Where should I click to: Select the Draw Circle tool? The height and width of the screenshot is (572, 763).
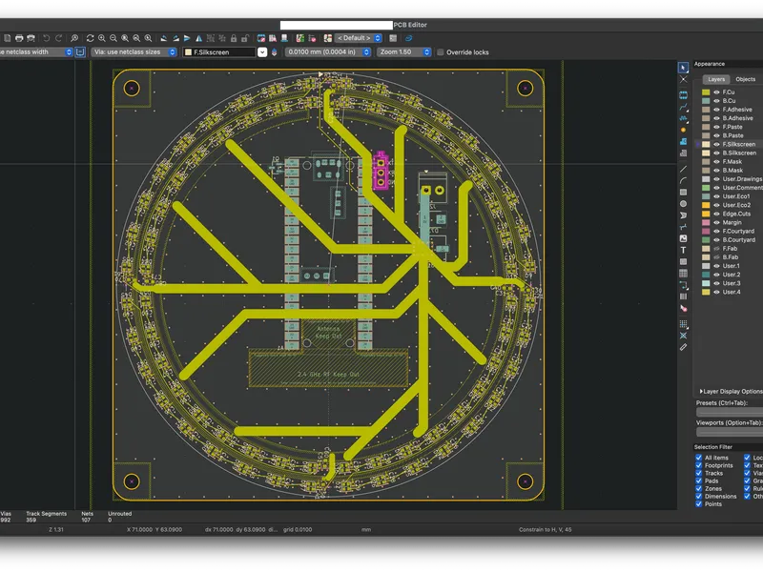683,204
